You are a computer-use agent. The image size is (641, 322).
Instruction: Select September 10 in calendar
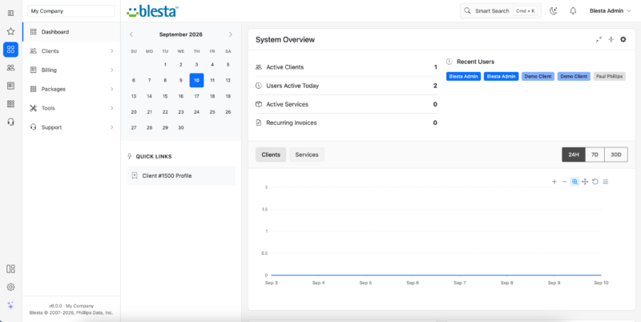click(196, 80)
